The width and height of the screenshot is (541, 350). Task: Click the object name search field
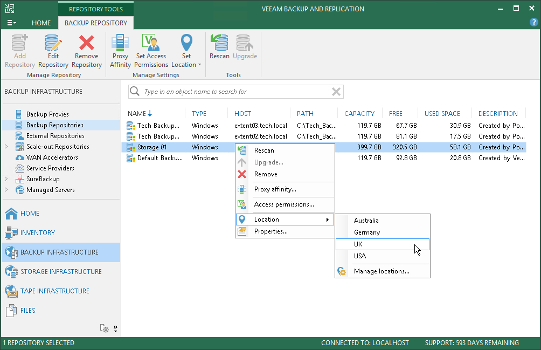click(x=232, y=92)
